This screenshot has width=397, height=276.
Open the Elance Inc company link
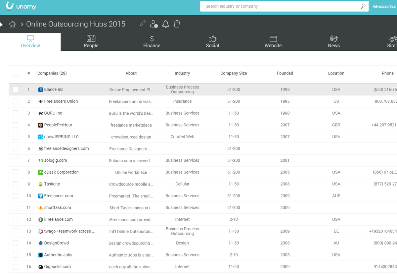(x=54, y=89)
